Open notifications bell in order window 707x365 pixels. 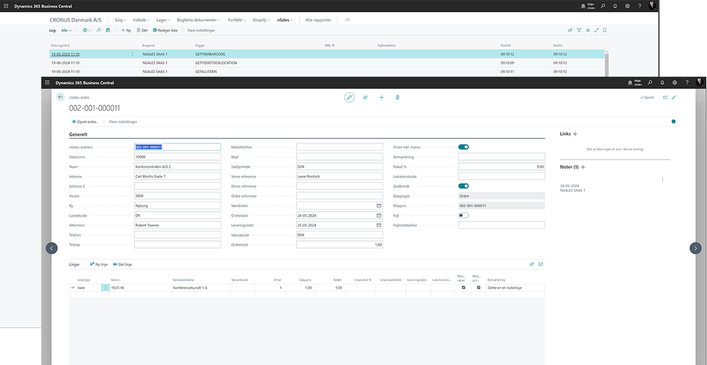pos(662,83)
